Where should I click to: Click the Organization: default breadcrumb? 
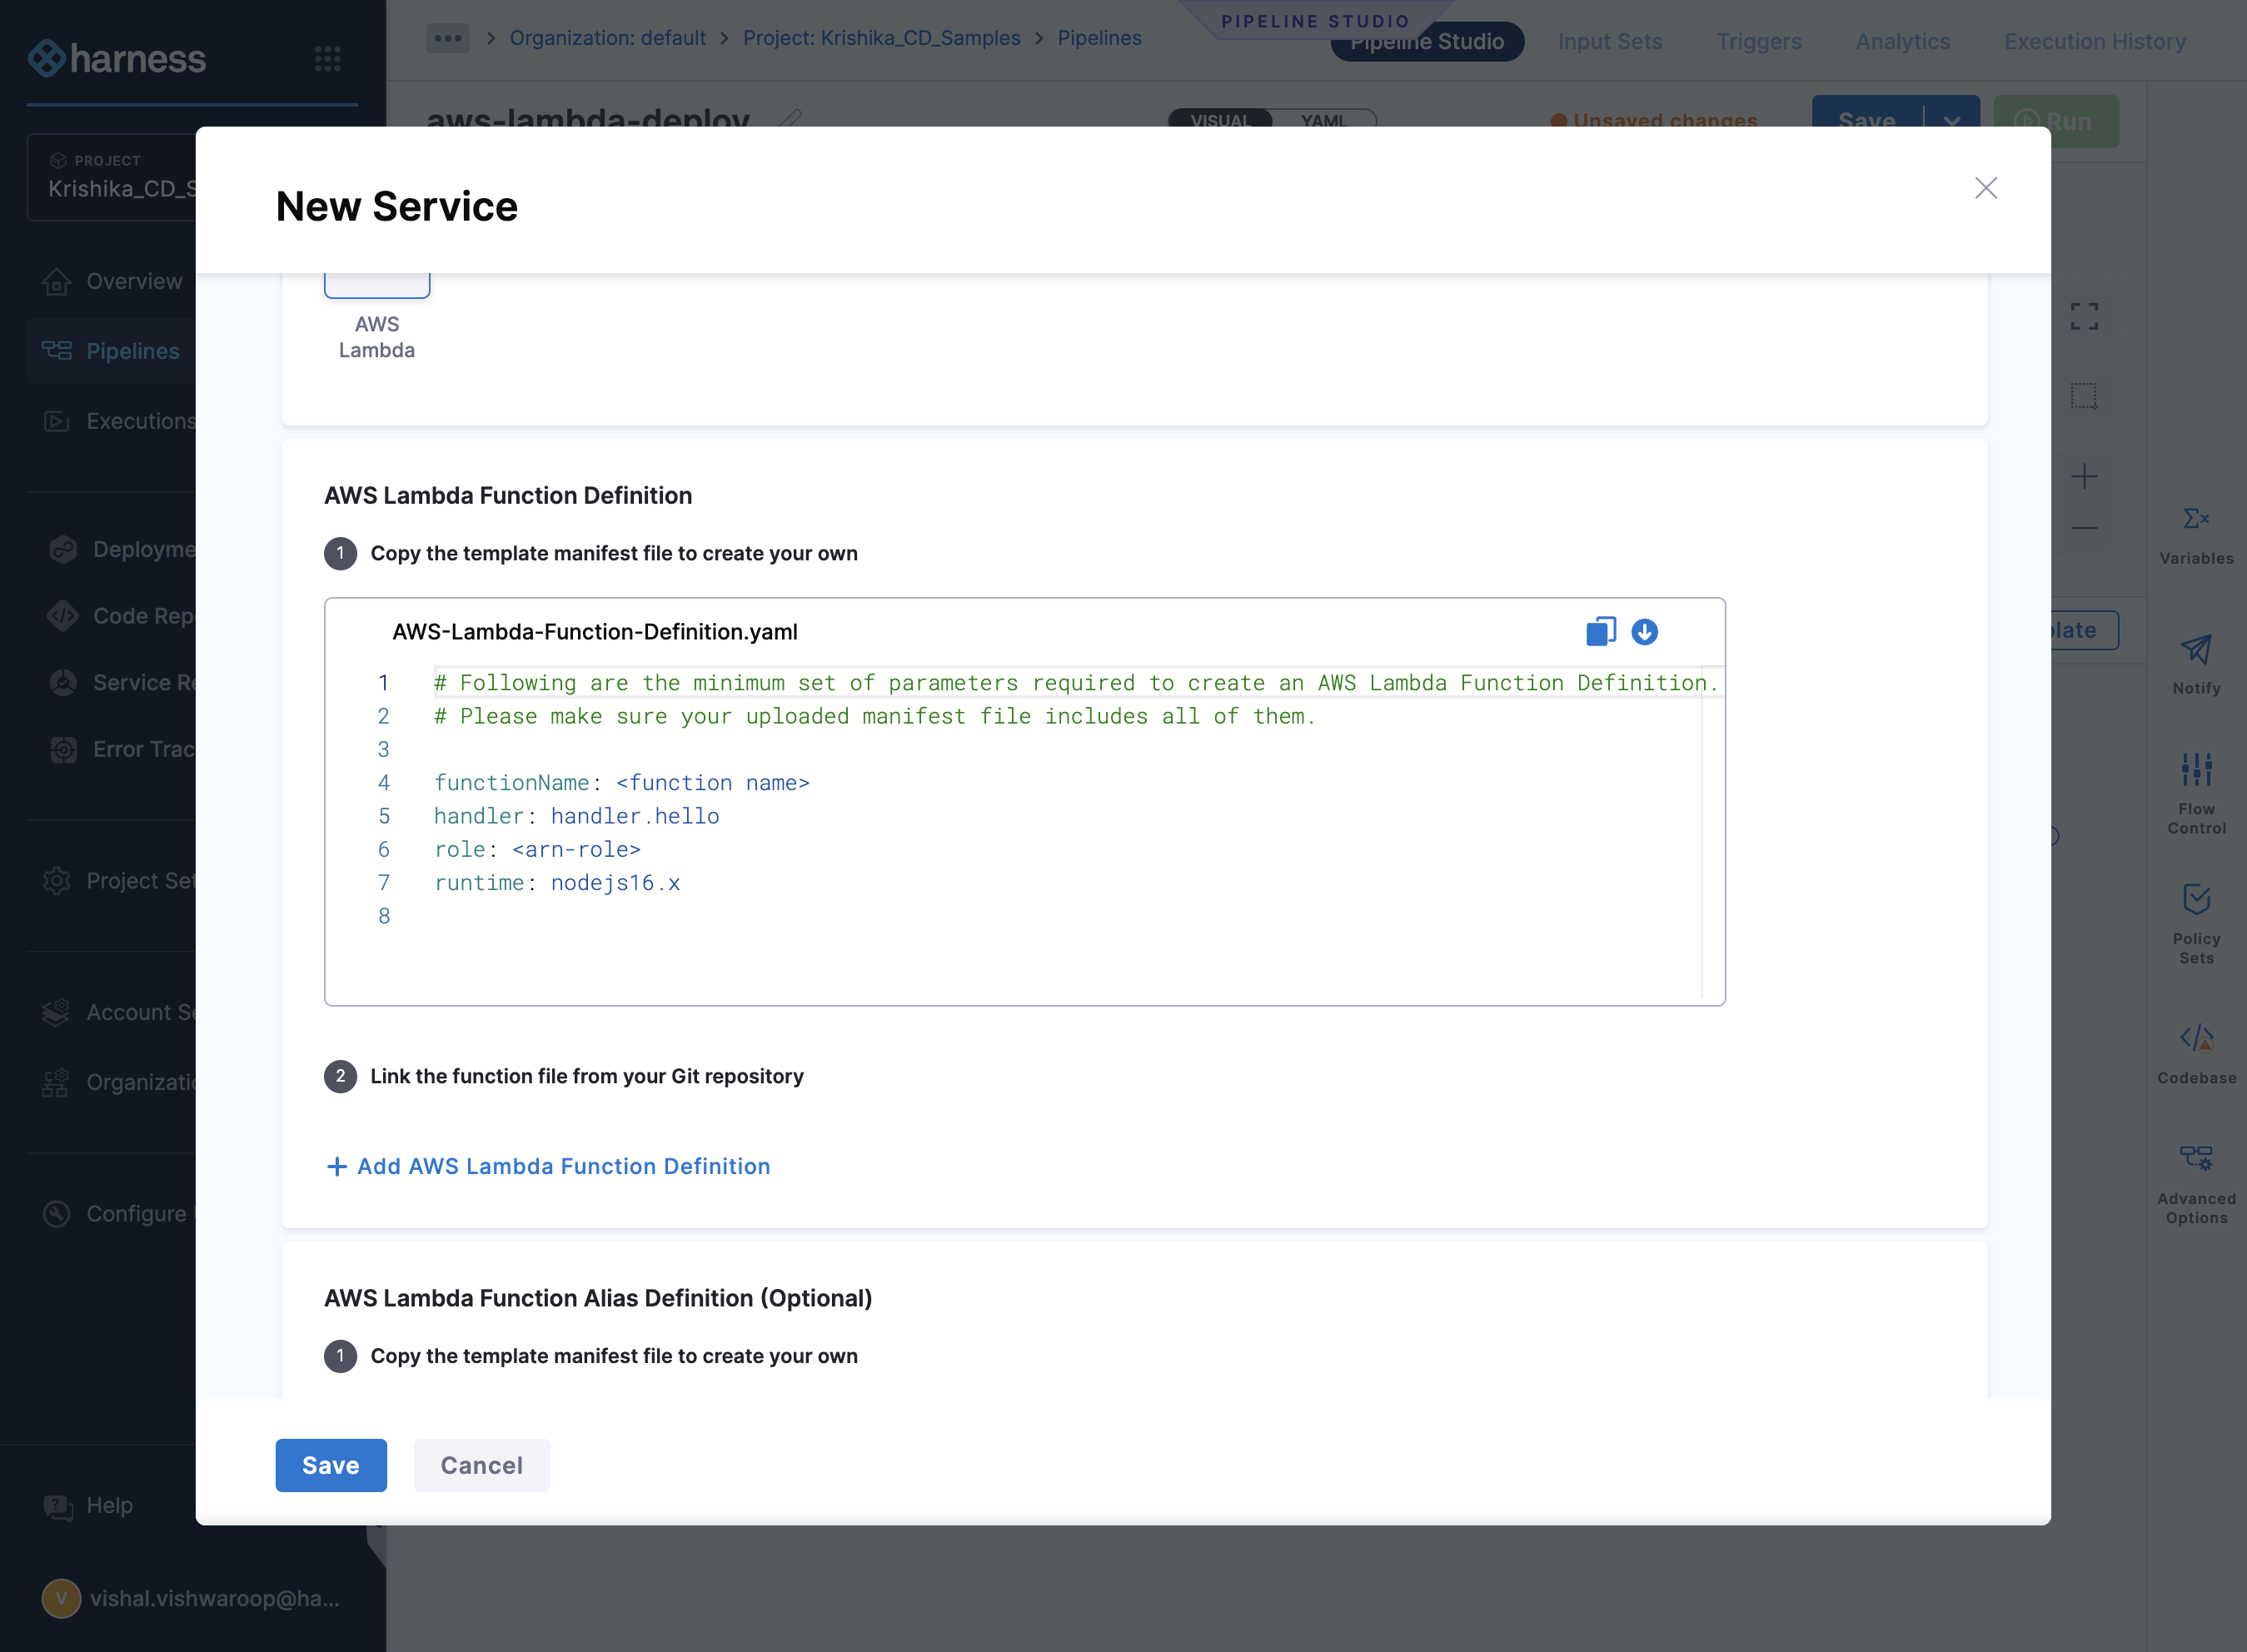[607, 38]
